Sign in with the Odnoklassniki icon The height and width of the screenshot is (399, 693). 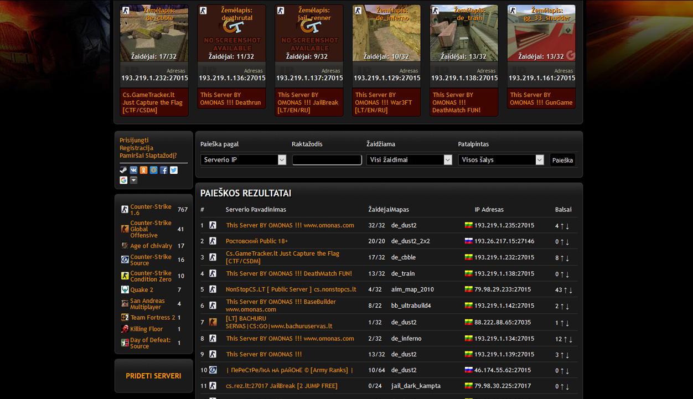(x=143, y=170)
